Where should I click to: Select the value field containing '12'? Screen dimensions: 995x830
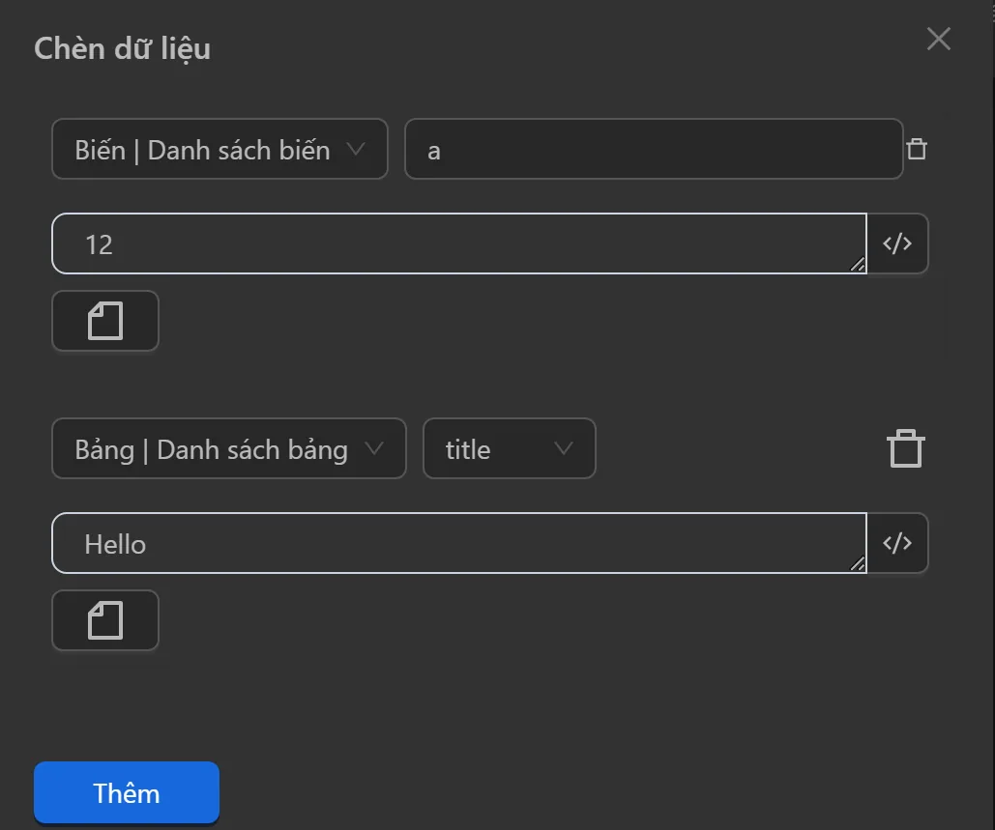458,243
